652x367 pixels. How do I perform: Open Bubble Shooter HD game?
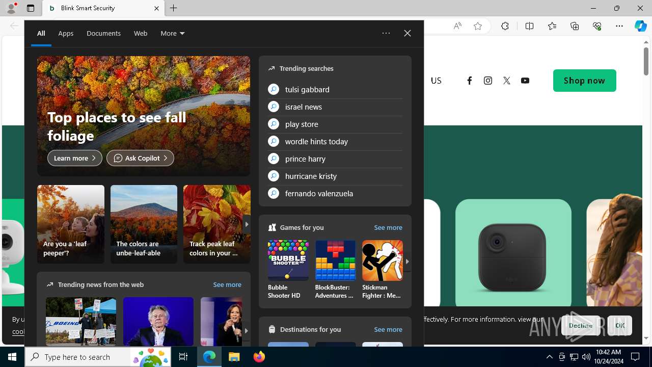pos(288,270)
